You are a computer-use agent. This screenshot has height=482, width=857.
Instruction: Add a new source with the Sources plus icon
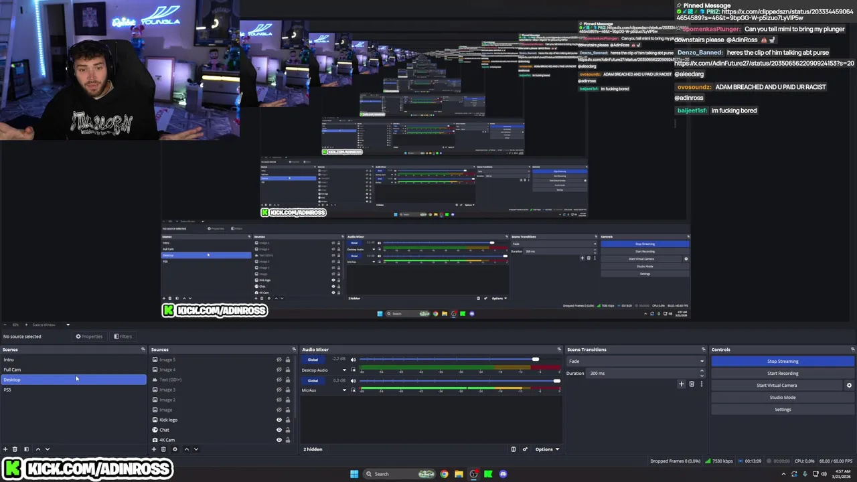tap(154, 449)
